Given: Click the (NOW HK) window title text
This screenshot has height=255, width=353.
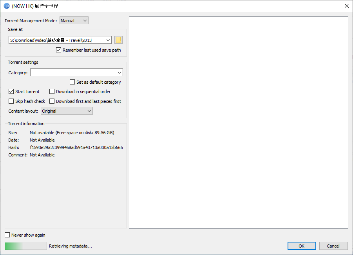Looking at the screenshot, I should point(35,6).
